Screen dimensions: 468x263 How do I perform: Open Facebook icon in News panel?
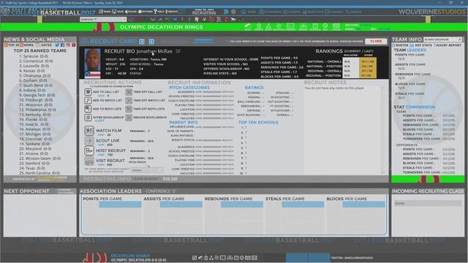pos(63,45)
